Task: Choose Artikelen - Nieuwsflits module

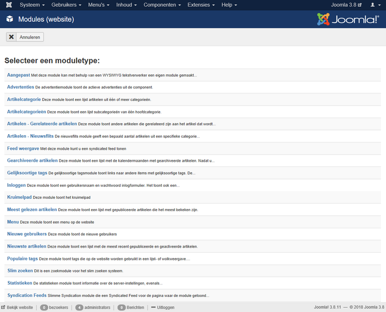Action: pos(30,136)
